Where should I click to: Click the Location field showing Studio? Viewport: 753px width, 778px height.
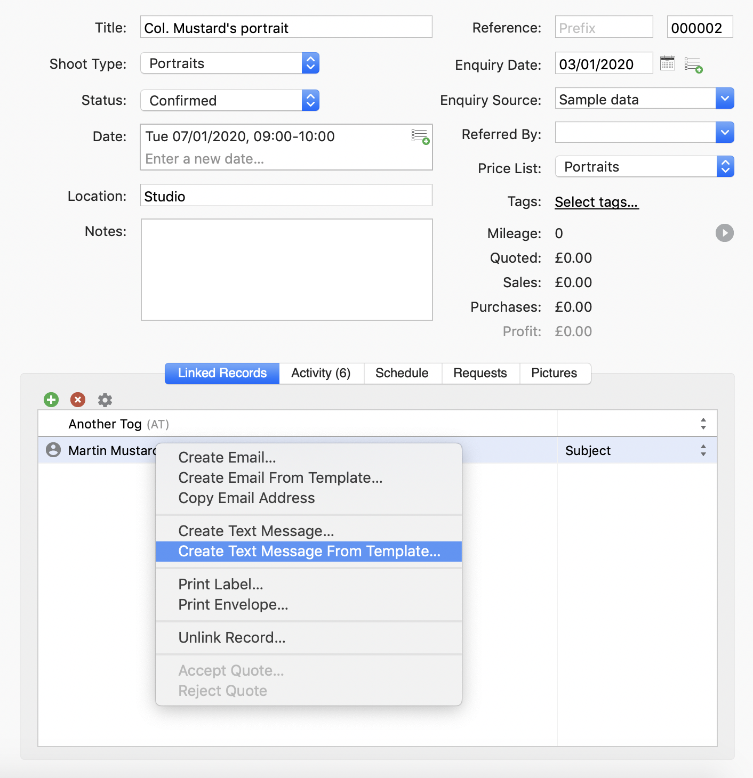tap(286, 196)
